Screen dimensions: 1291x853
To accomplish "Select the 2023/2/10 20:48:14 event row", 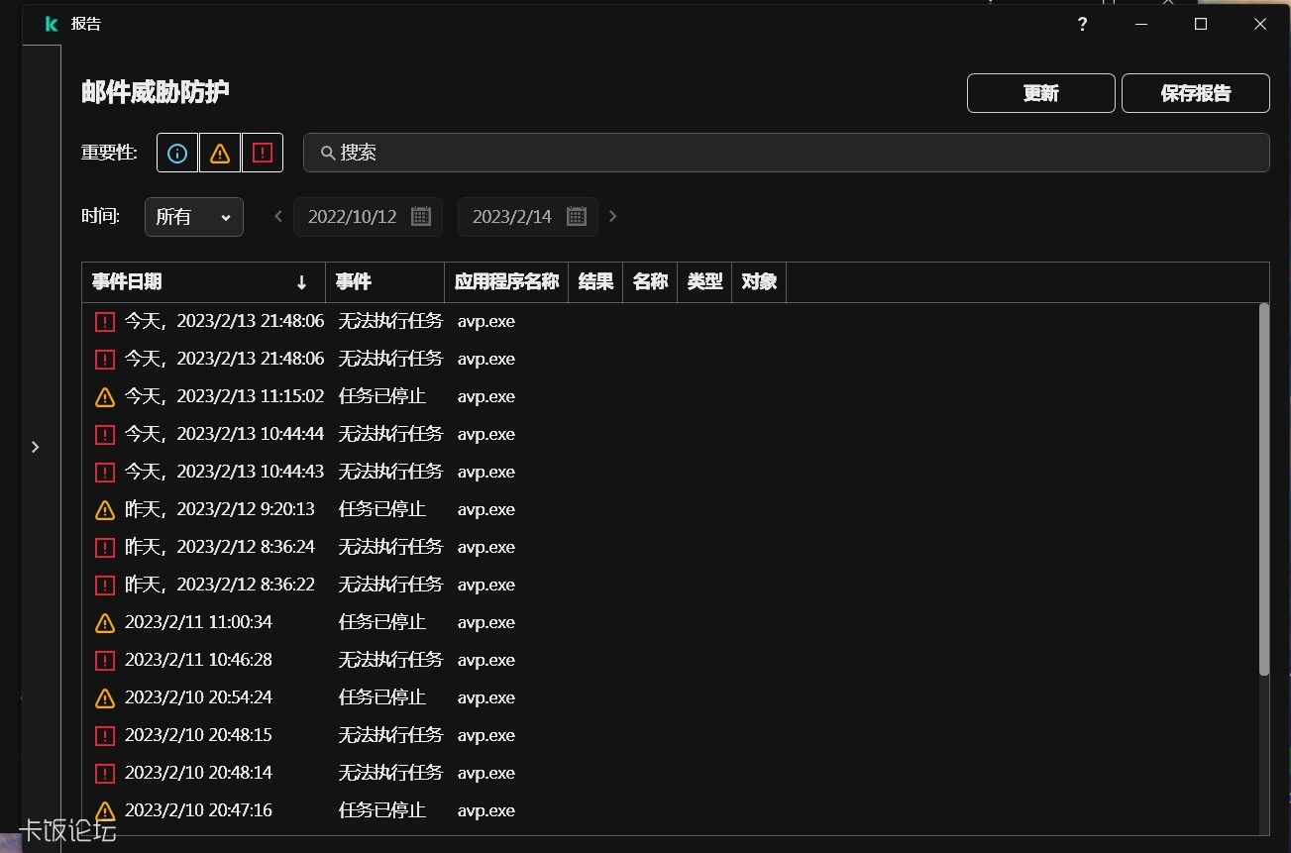I will tap(670, 773).
